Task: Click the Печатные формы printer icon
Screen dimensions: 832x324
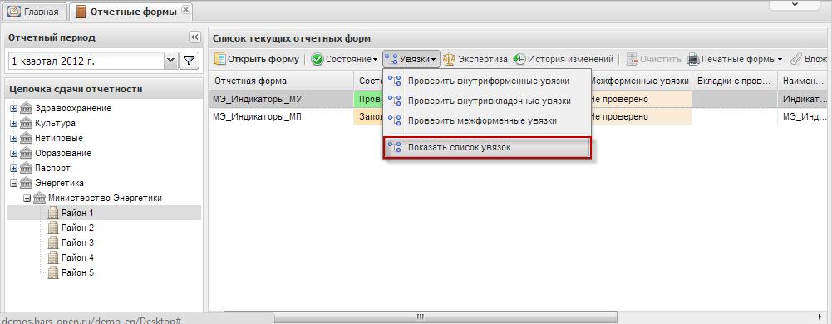Action: [693, 59]
